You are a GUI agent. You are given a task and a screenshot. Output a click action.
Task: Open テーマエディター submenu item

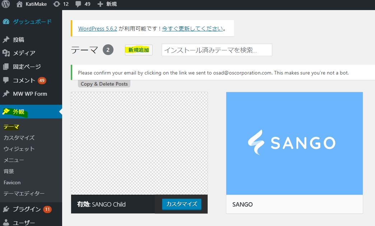24,193
